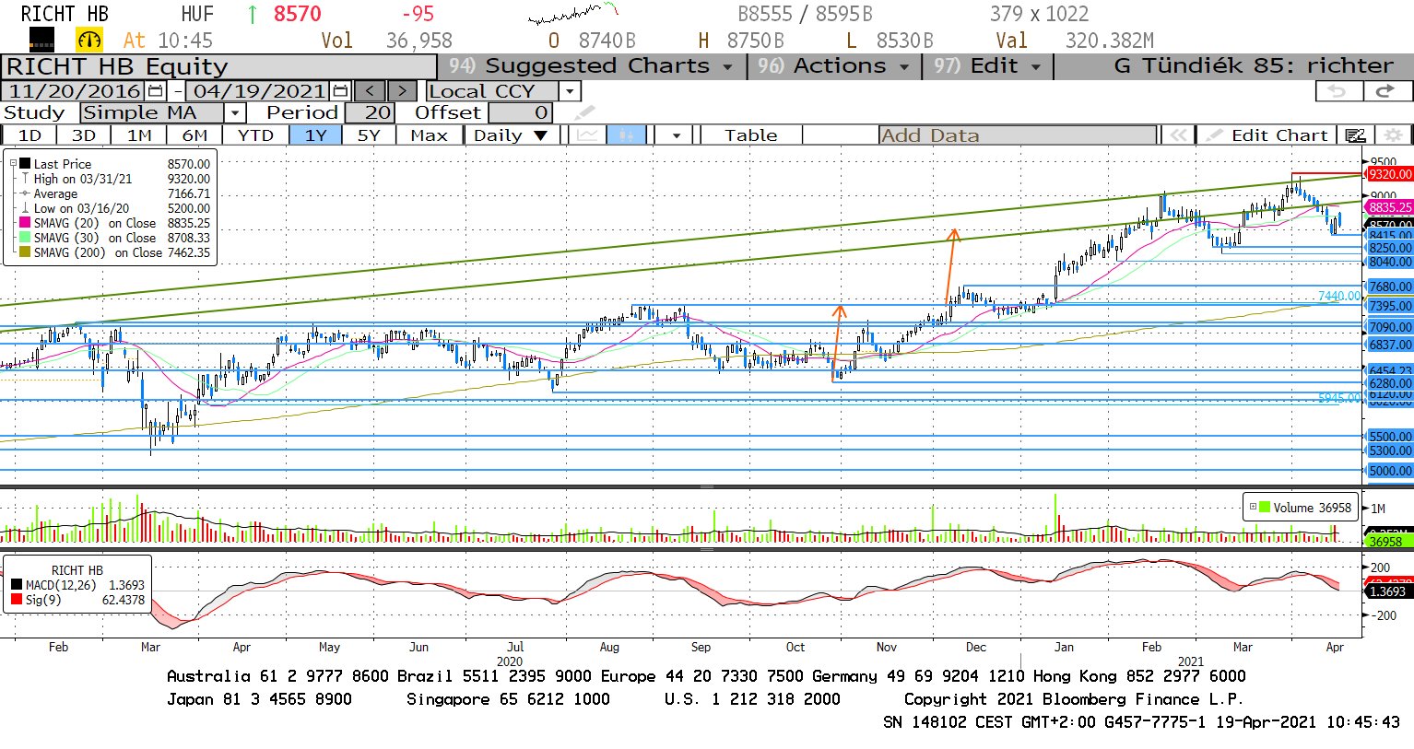1414x749 pixels.
Task: Open the Actions menu
Action: (x=834, y=66)
